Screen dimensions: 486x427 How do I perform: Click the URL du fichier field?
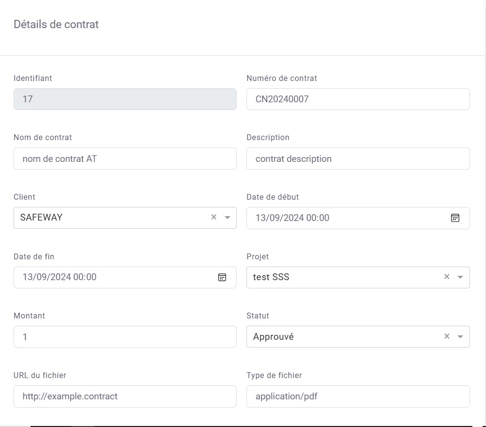click(x=125, y=396)
